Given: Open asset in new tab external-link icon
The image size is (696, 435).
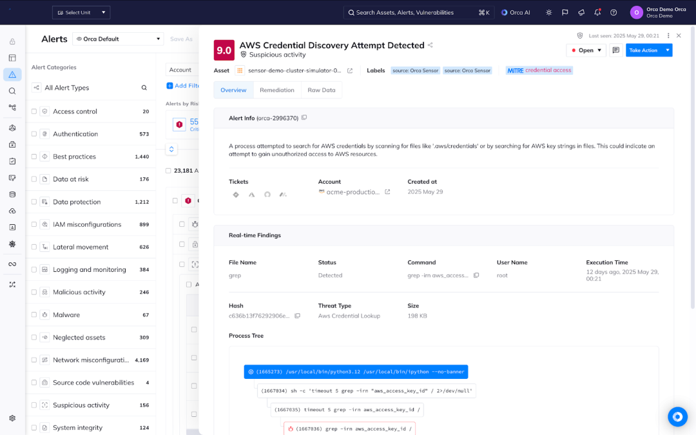Looking at the screenshot, I should click(350, 71).
